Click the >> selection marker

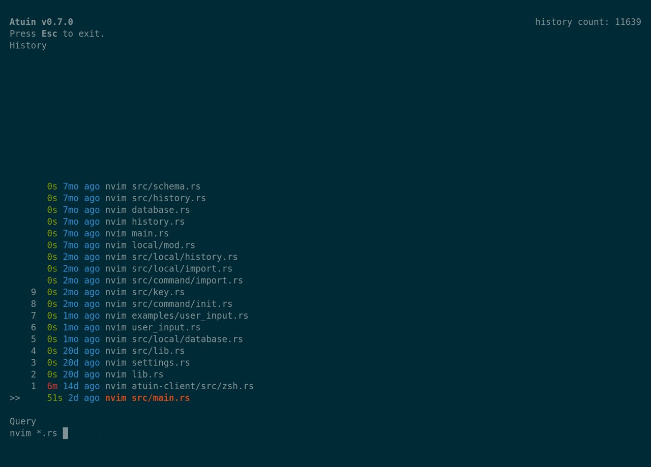click(x=15, y=397)
